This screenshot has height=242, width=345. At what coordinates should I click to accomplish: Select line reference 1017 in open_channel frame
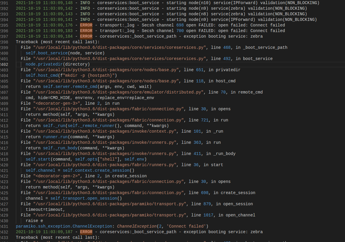208,215
